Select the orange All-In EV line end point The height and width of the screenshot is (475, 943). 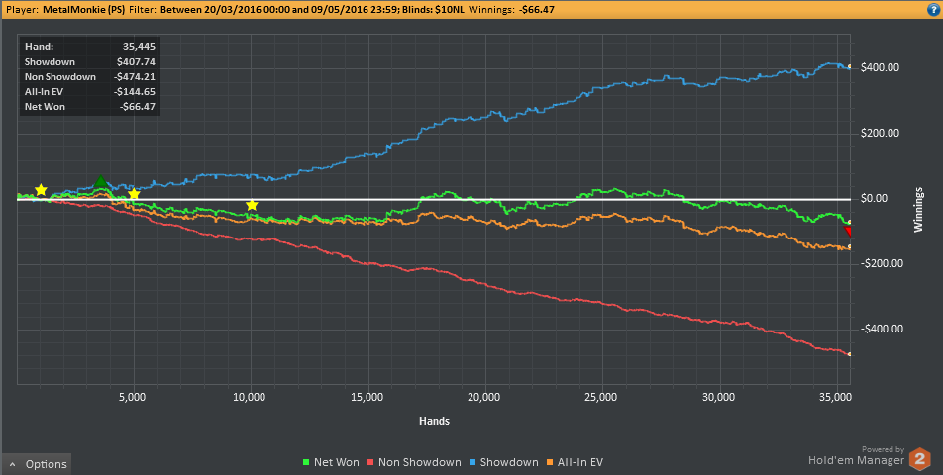point(849,247)
